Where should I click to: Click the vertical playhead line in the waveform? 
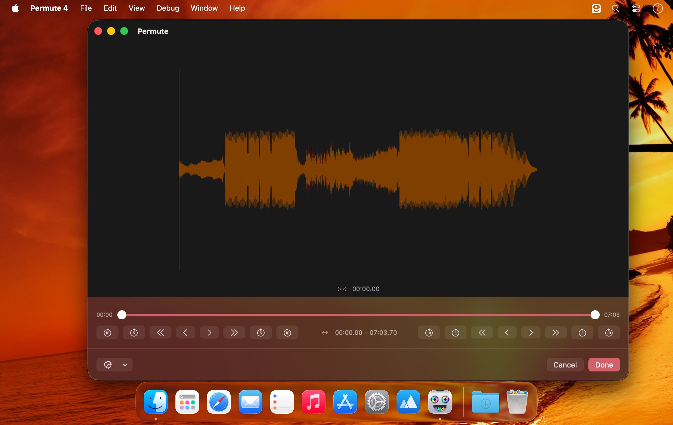[179, 169]
